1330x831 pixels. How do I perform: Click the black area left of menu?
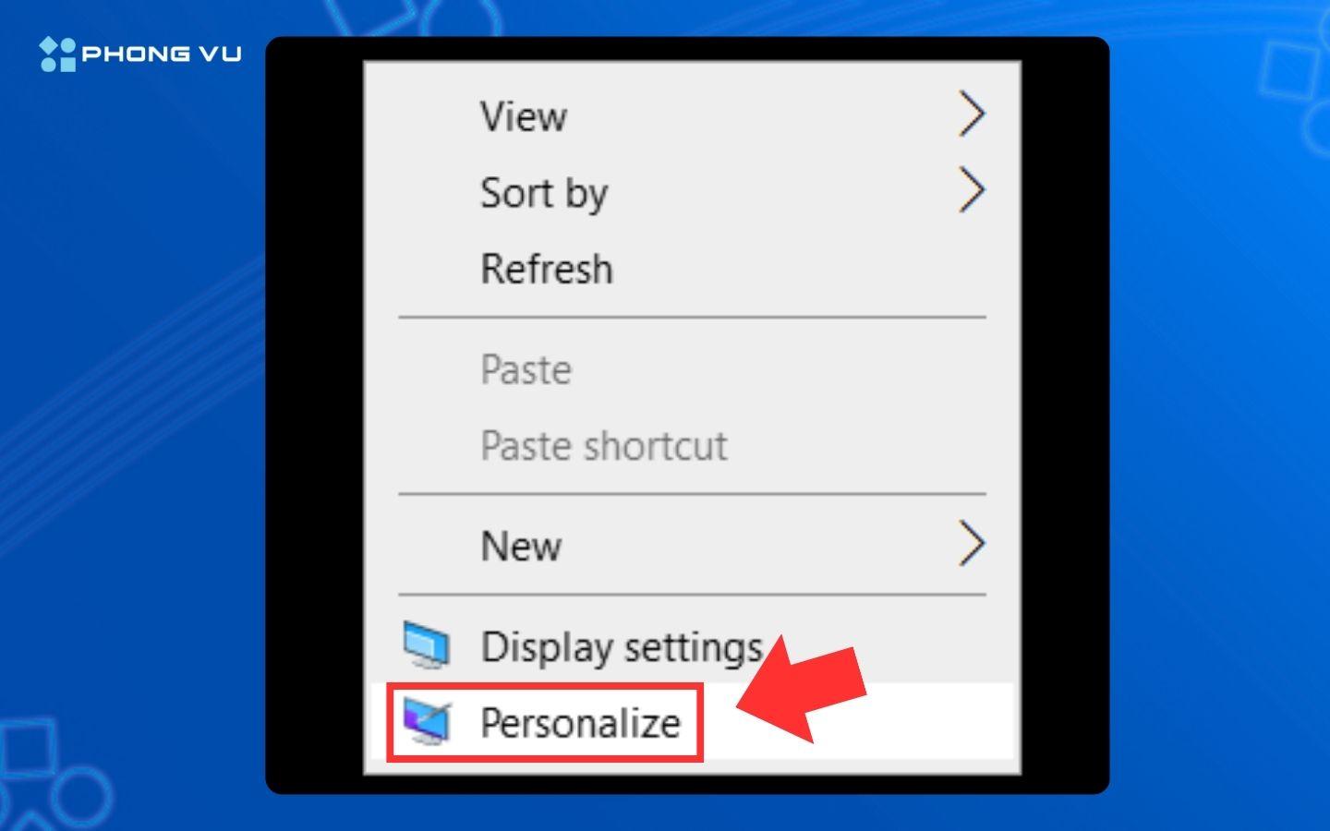tap(315, 415)
